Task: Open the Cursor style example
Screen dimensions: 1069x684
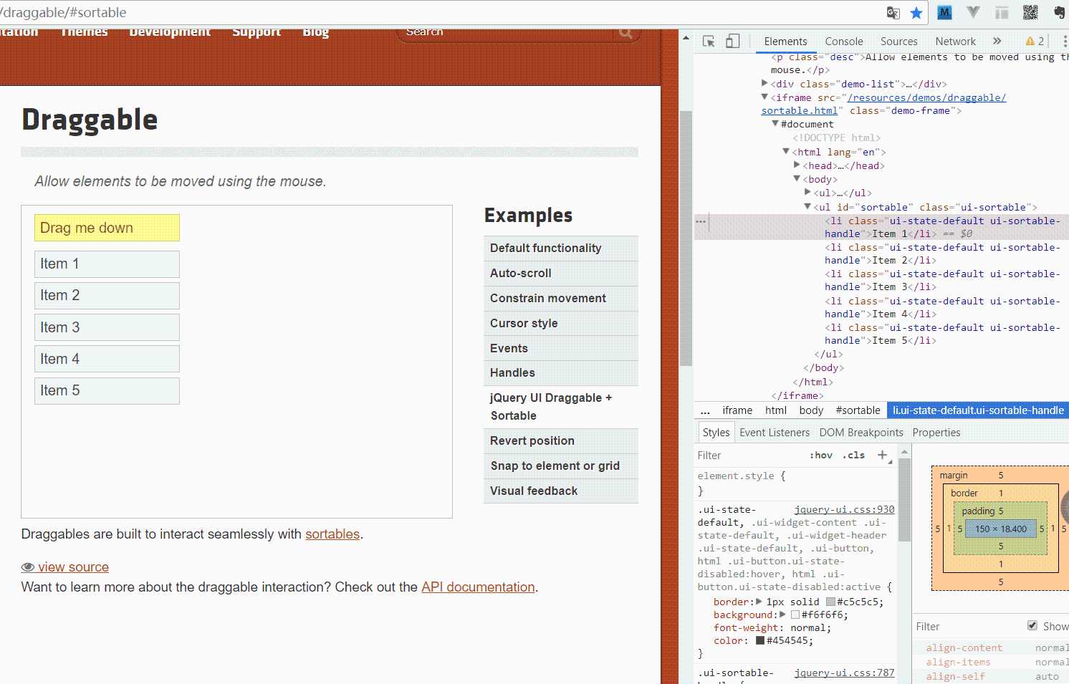Action: click(561, 324)
